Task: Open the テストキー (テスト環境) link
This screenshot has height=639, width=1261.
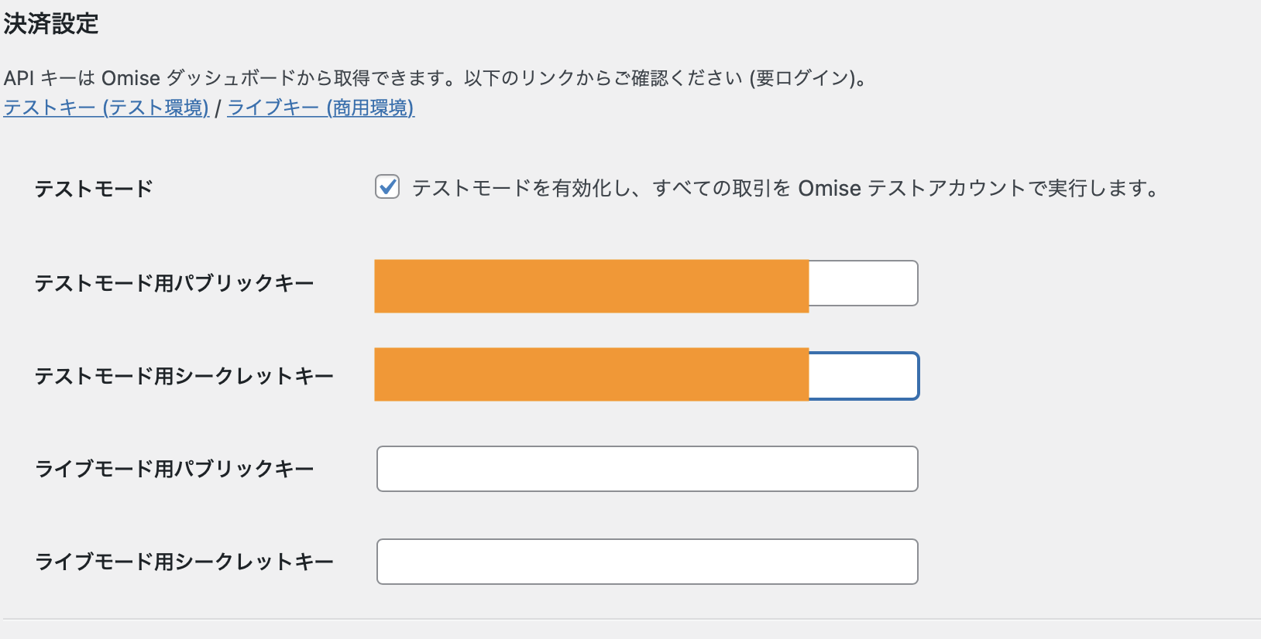Action: pos(106,108)
